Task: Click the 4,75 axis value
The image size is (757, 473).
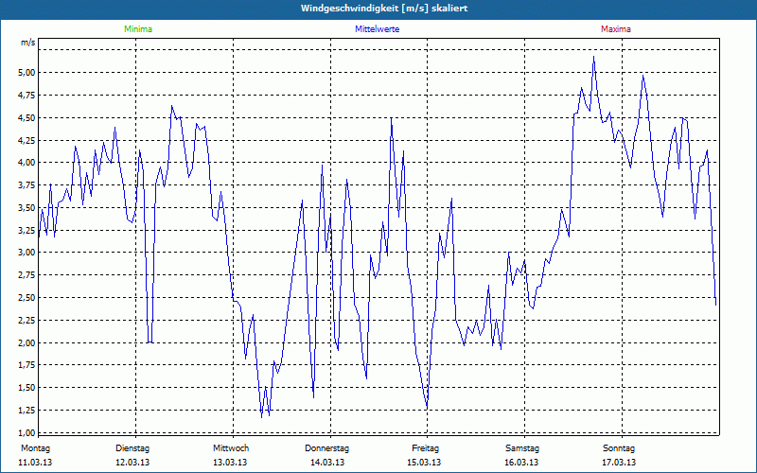Action: [x=27, y=96]
